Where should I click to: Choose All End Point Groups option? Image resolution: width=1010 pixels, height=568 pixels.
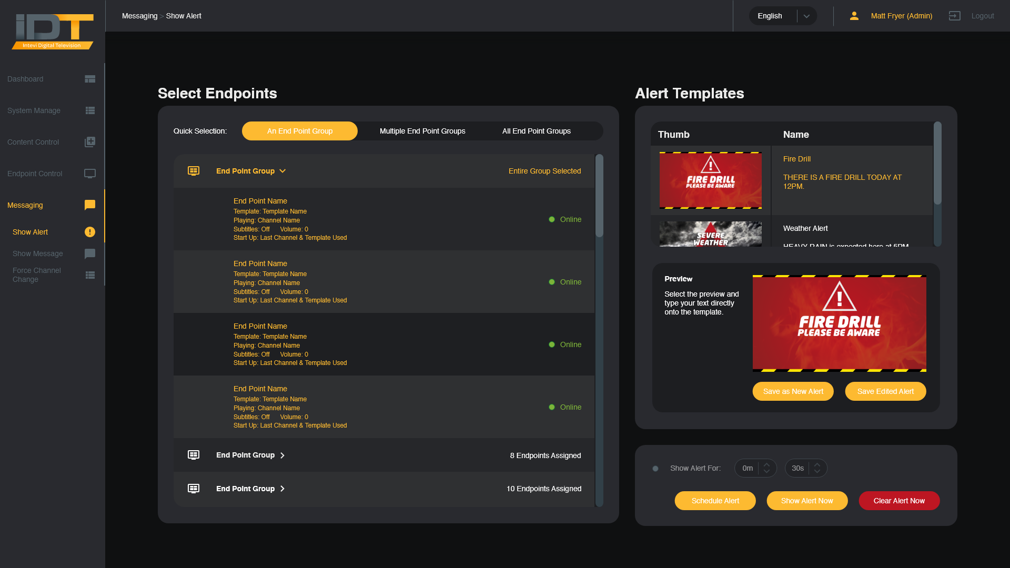[x=536, y=131]
